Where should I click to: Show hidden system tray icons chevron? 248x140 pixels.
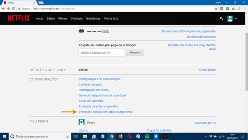click(x=206, y=136)
